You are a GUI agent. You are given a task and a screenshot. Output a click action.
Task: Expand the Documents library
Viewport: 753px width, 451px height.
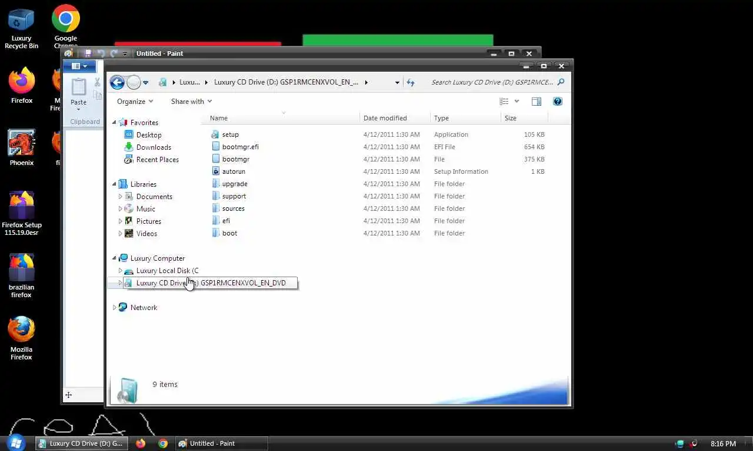[121, 197]
